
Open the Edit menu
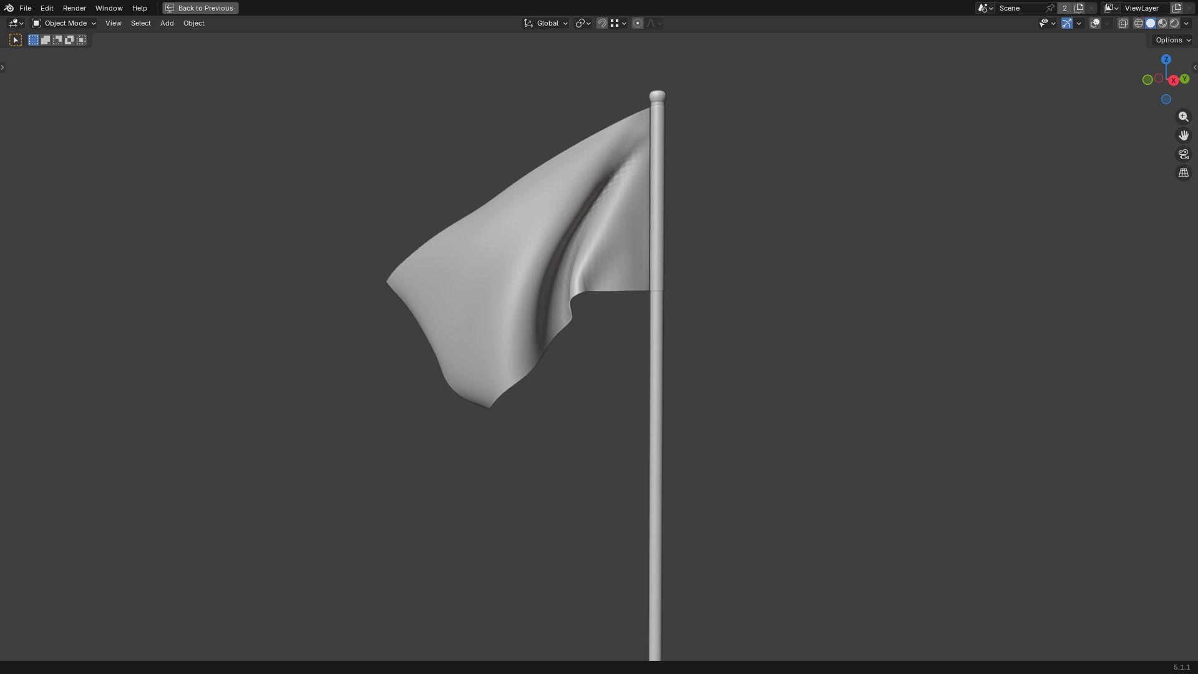point(47,8)
